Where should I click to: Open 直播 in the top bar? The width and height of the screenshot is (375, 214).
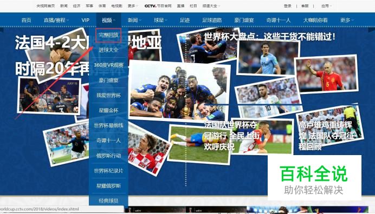point(180,6)
